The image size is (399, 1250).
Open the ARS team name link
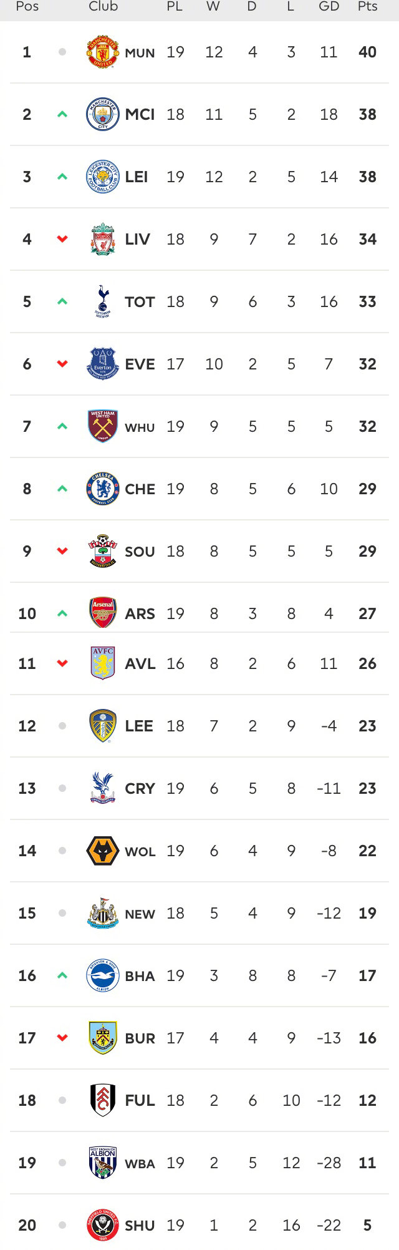click(x=140, y=613)
